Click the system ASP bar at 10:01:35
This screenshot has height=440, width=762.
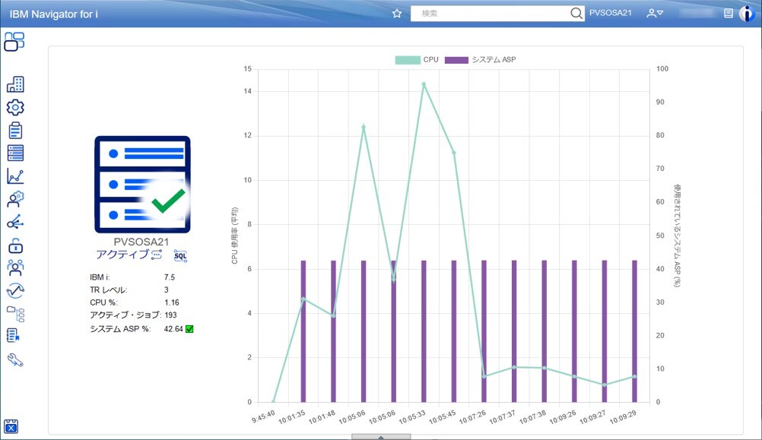tap(303, 331)
